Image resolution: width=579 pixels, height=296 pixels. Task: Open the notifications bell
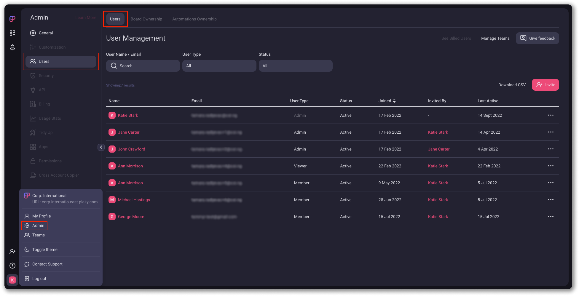point(12,47)
